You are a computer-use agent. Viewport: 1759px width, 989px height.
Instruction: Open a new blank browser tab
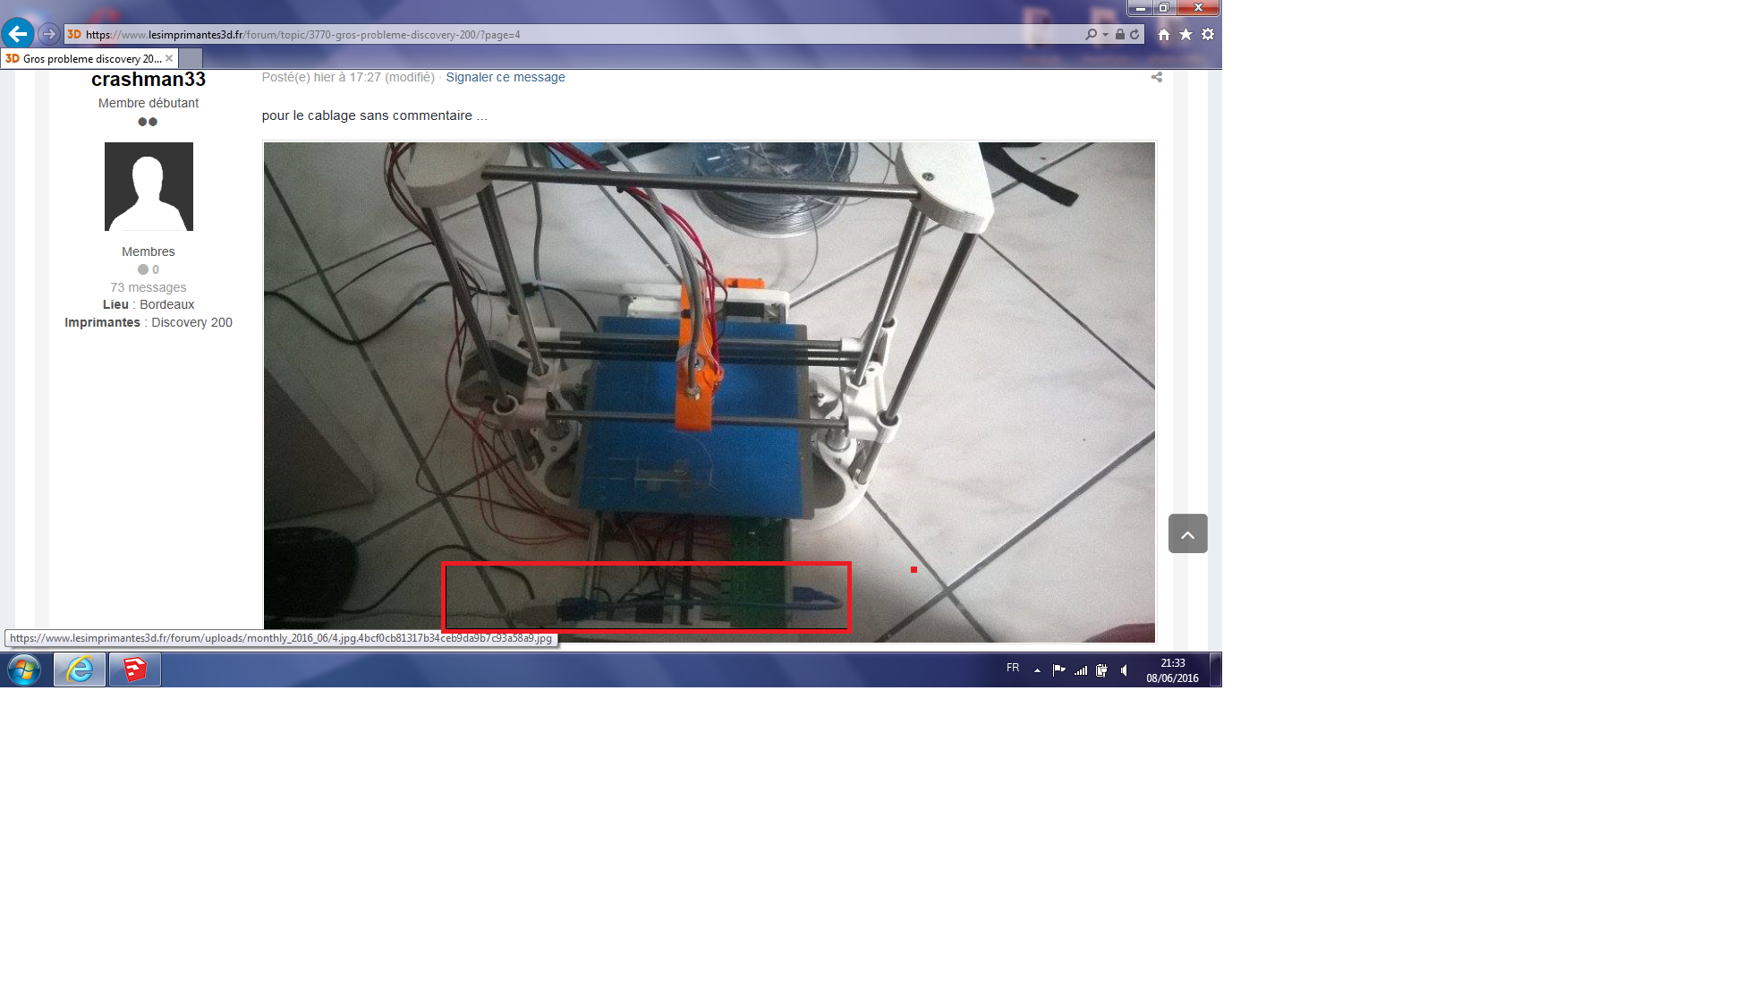[191, 58]
